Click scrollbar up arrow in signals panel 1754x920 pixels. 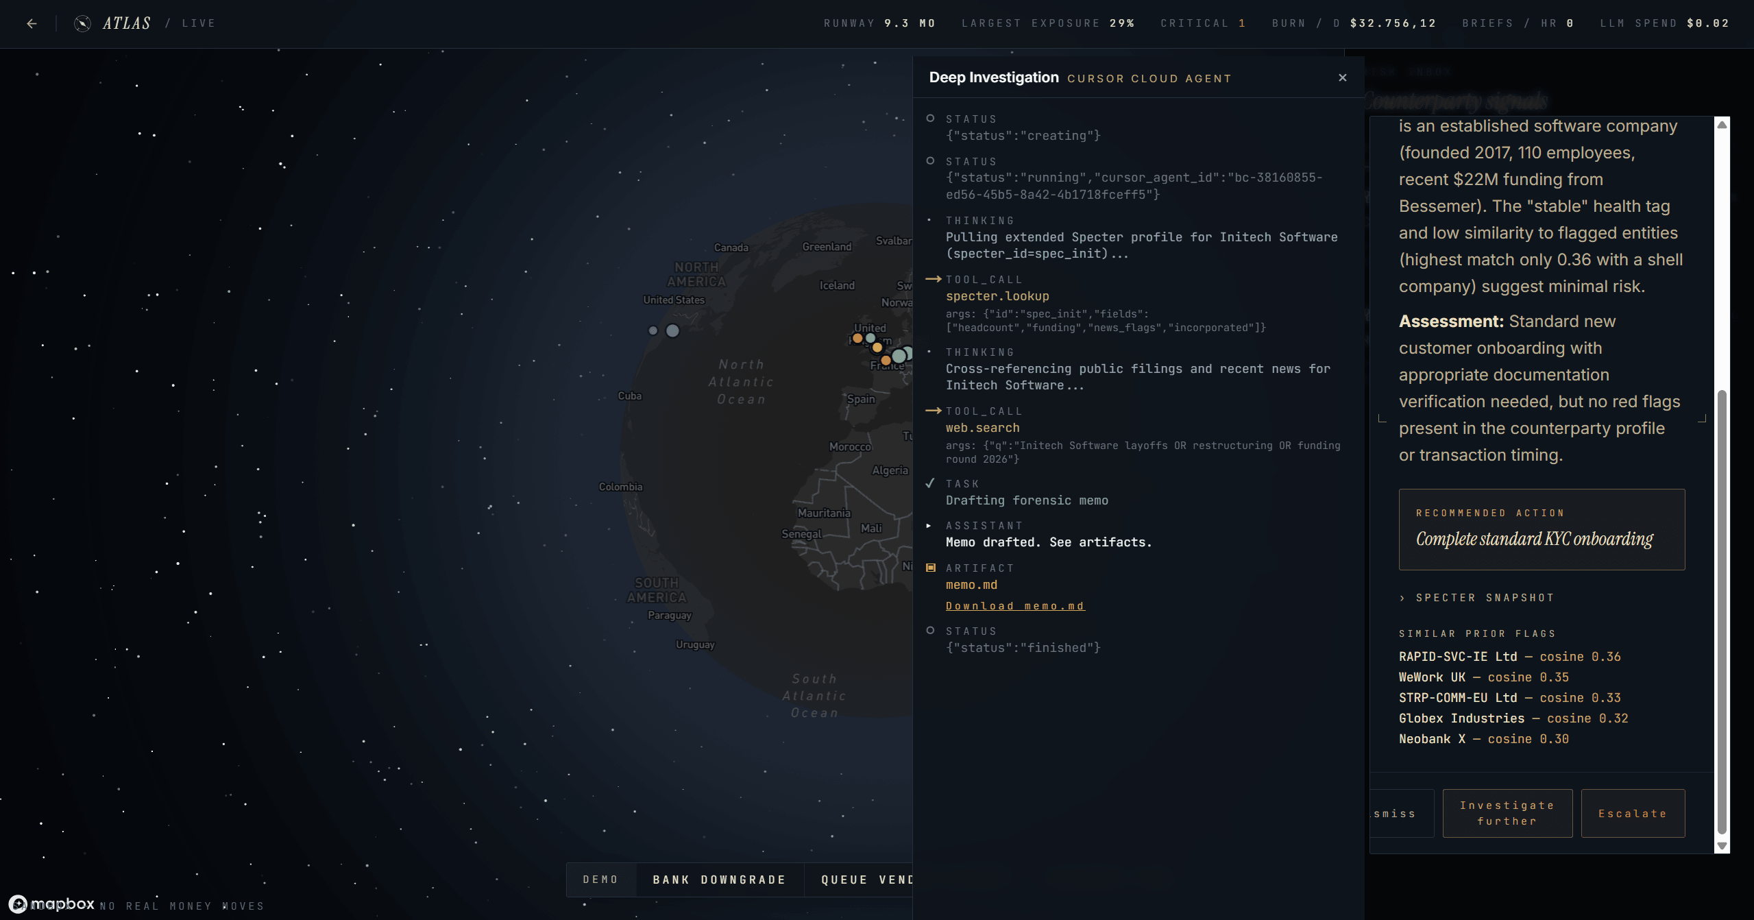click(1721, 125)
